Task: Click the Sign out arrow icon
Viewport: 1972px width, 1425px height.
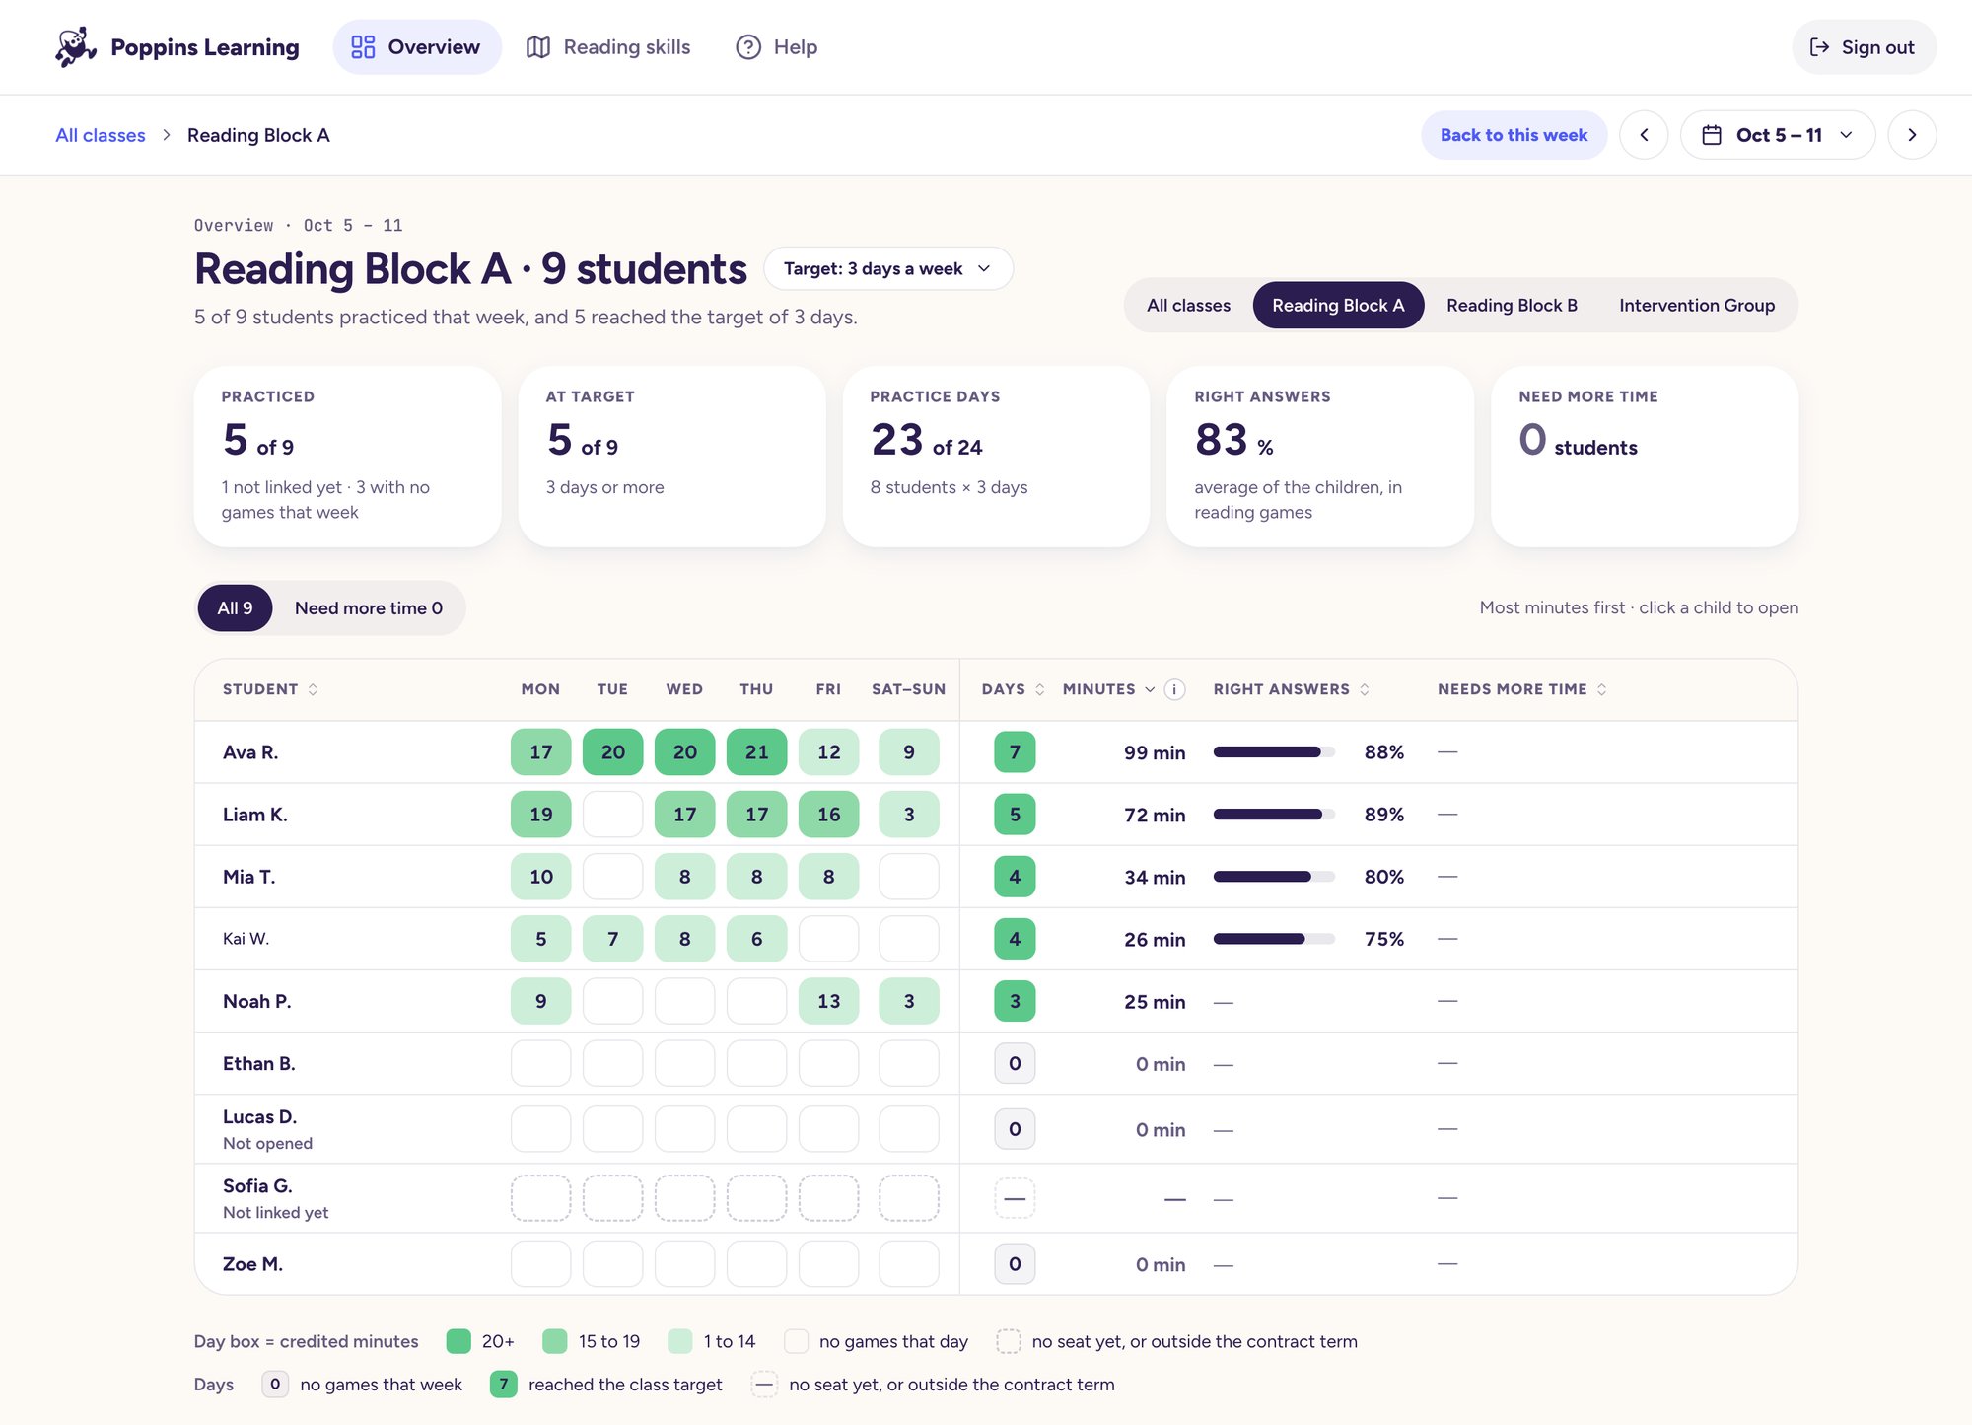Action: tap(1819, 46)
